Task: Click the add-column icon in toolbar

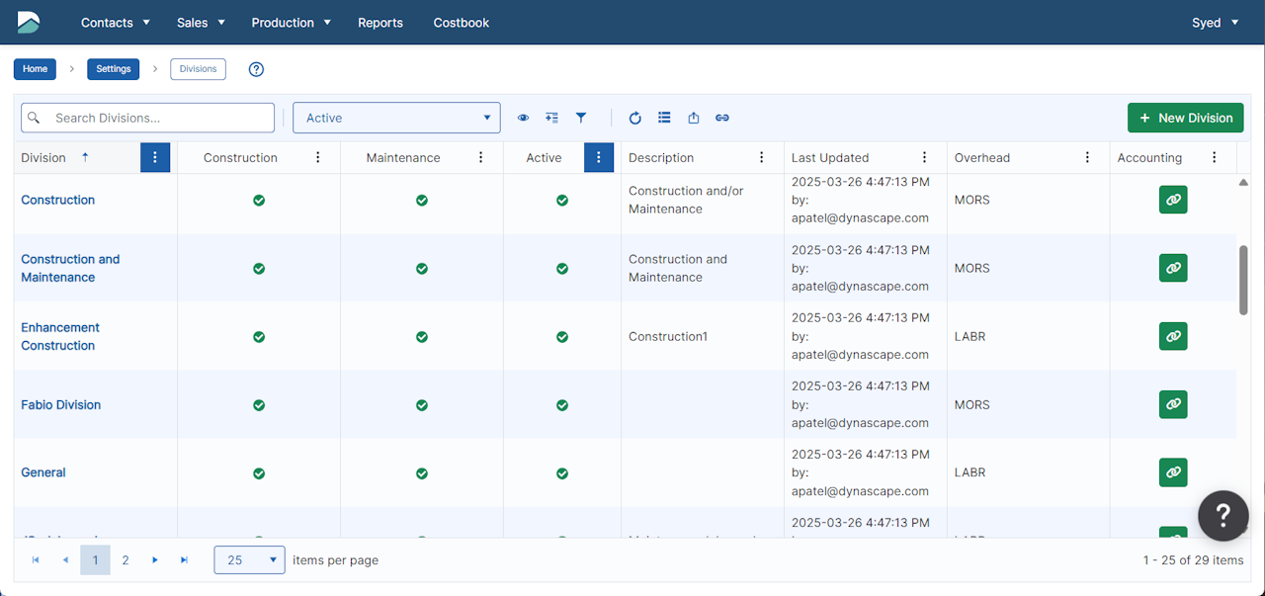Action: tap(551, 118)
